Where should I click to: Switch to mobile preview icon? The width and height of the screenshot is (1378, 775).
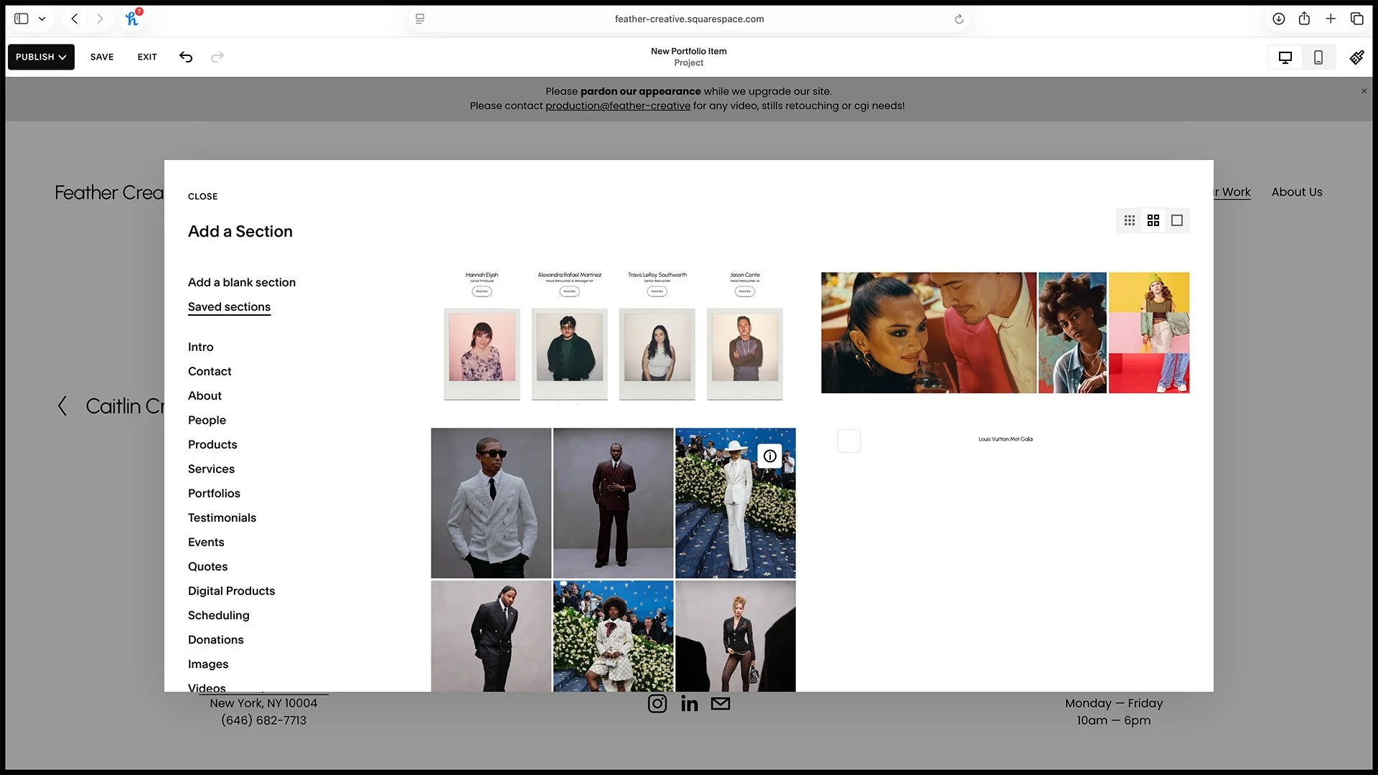coord(1318,57)
